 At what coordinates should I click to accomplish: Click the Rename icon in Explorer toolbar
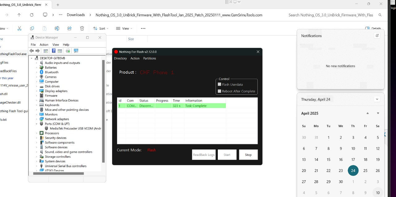point(57,28)
